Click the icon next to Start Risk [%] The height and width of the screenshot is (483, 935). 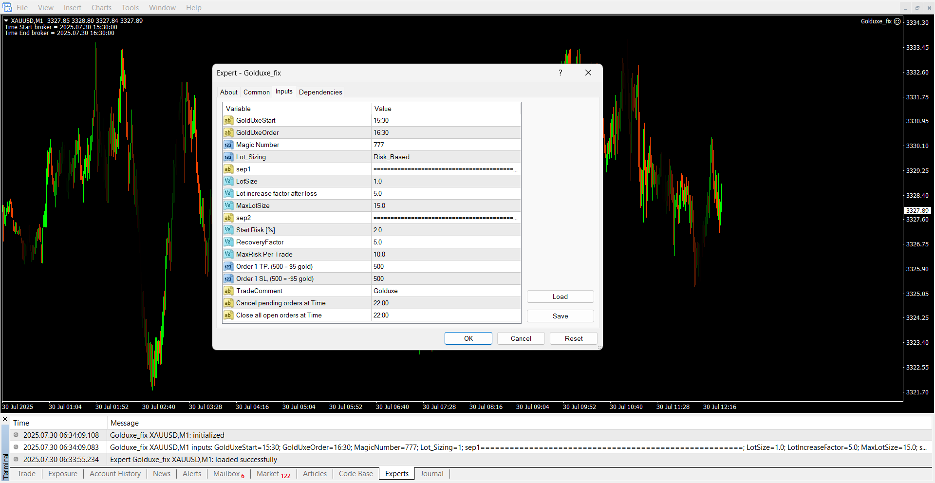(228, 230)
